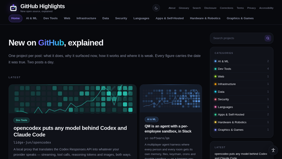
Task: Switch to Dev Tools nav tab
Action: point(50,18)
